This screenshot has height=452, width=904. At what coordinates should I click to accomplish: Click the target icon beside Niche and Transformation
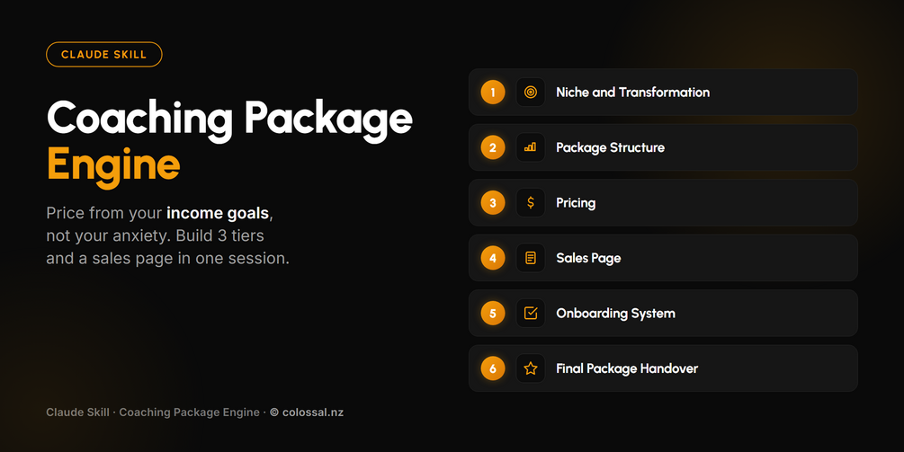[x=531, y=93]
